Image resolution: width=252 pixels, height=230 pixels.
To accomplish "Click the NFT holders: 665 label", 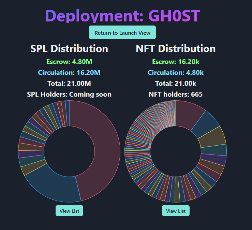I will [176, 94].
